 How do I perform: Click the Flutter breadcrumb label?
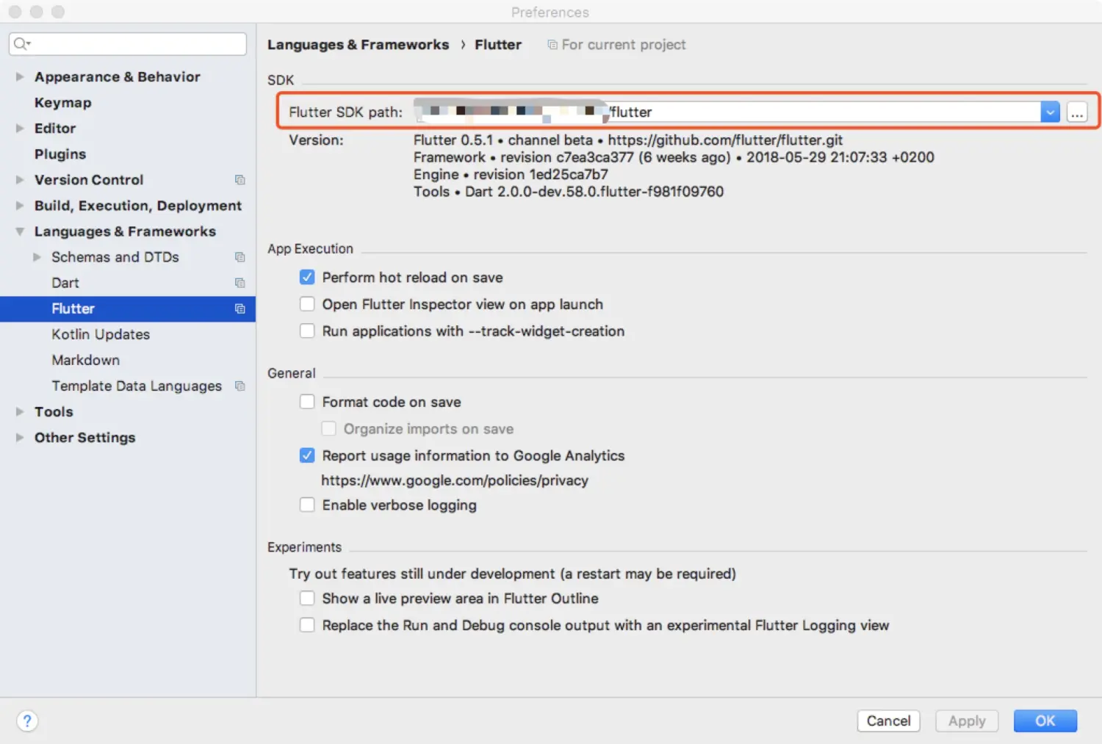pyautogui.click(x=498, y=45)
